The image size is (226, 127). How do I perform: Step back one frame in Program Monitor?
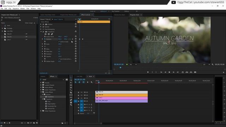(165, 72)
